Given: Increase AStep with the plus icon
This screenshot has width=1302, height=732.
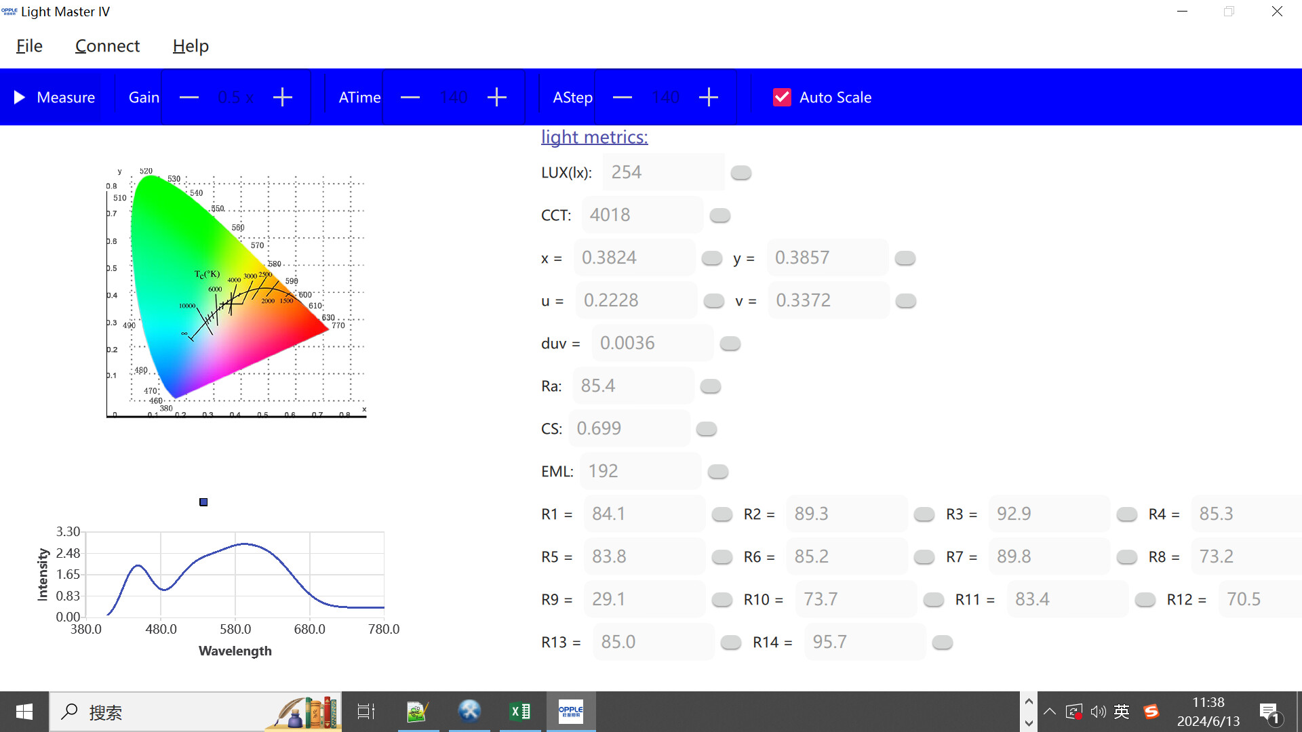Looking at the screenshot, I should tap(709, 98).
